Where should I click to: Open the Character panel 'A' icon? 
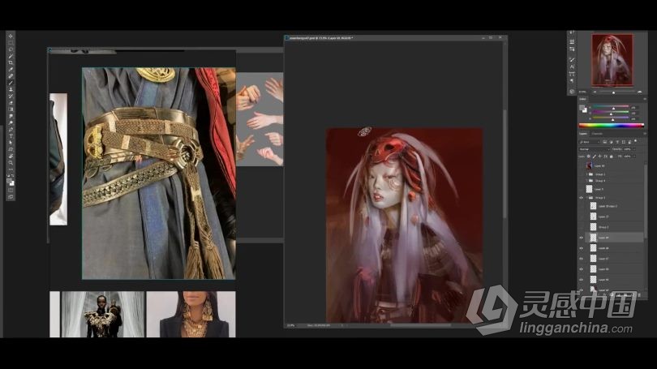[x=572, y=67]
